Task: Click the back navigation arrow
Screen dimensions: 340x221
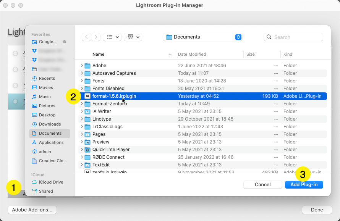Action: 87,37
